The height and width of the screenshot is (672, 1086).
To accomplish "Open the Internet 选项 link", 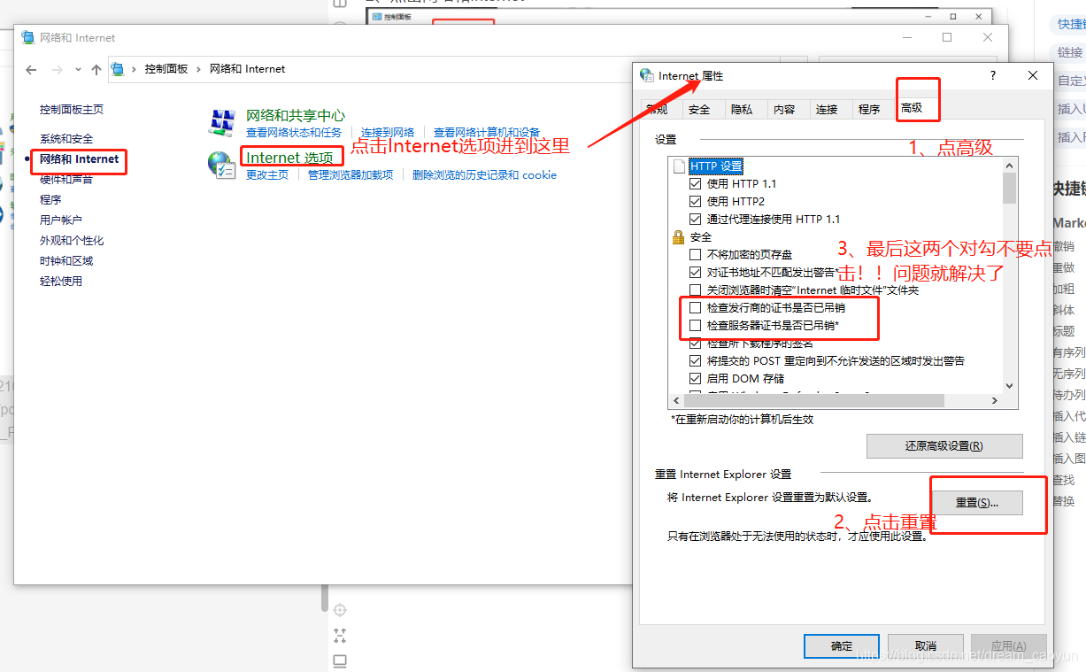I will (289, 158).
